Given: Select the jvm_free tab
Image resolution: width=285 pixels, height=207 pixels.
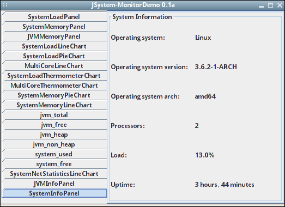Looking at the screenshot, I should point(54,125).
